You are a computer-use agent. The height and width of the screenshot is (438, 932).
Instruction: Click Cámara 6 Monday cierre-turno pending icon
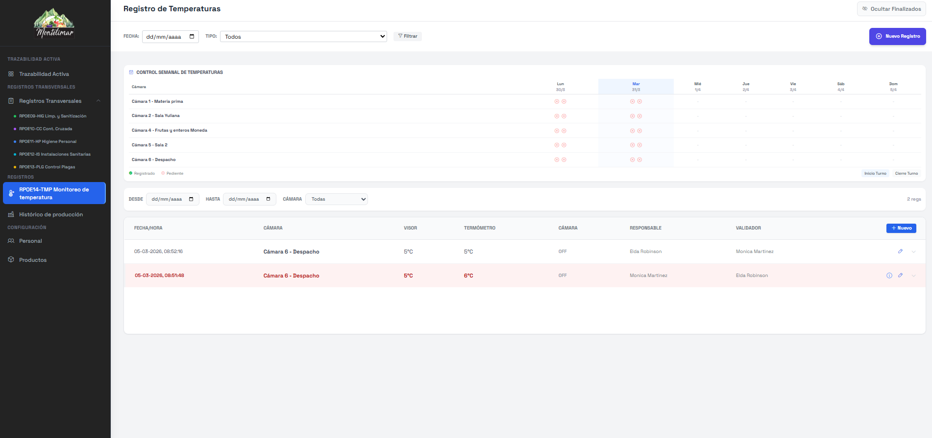[x=564, y=160]
